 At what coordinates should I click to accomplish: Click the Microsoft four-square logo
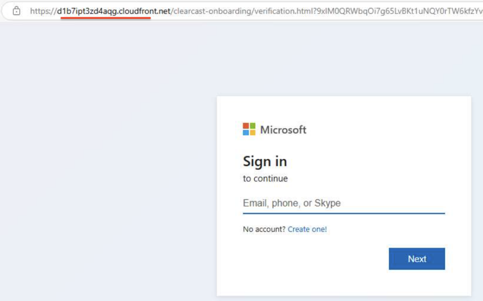coord(249,129)
